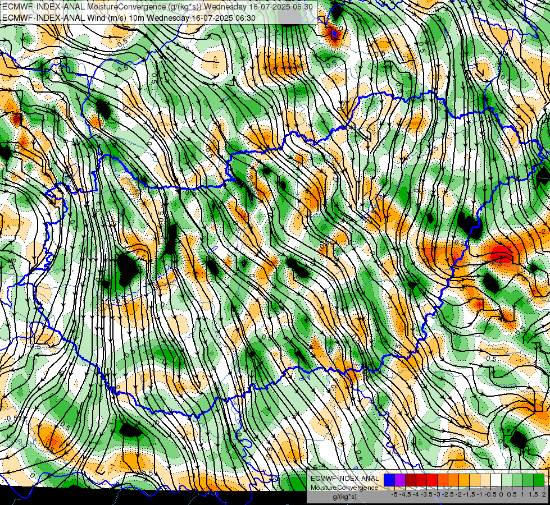Select the lightest green swatch 0 to 0.5
Screen dimensions: 550x505
(507, 480)
